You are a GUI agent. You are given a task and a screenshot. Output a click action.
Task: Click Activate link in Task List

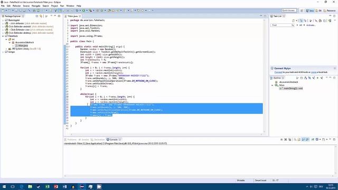(311, 25)
